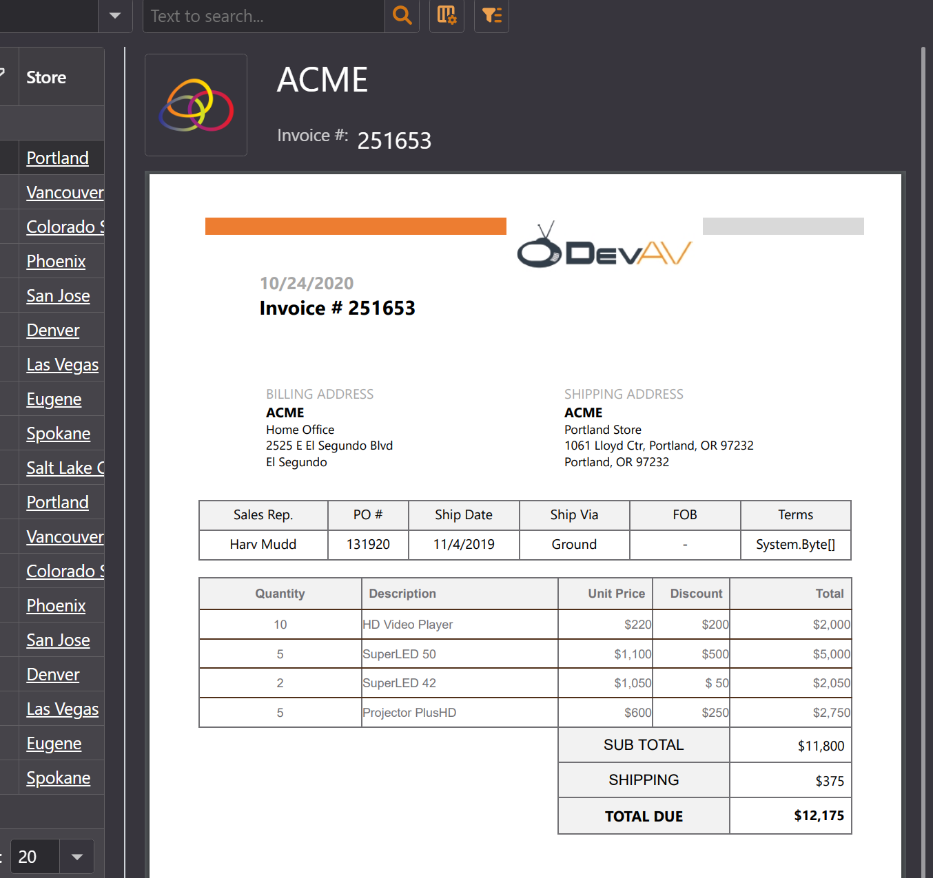Open the second Eugene store link

[54, 743]
